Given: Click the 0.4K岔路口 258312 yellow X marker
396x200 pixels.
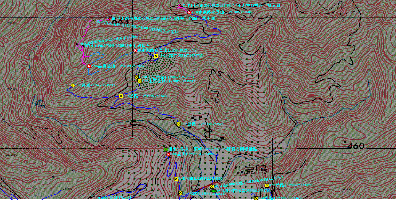Looking at the screenshot, I should click(x=176, y=179).
